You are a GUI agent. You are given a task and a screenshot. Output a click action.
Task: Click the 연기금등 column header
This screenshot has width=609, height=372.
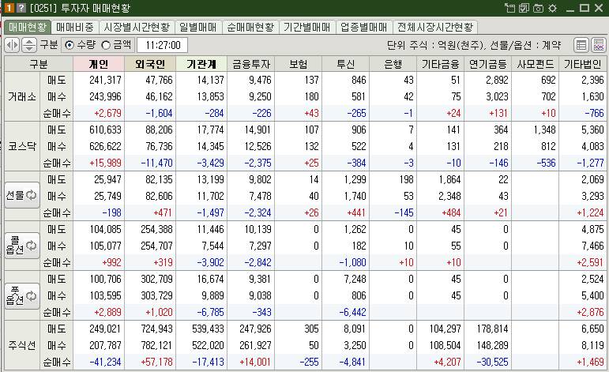pos(488,64)
